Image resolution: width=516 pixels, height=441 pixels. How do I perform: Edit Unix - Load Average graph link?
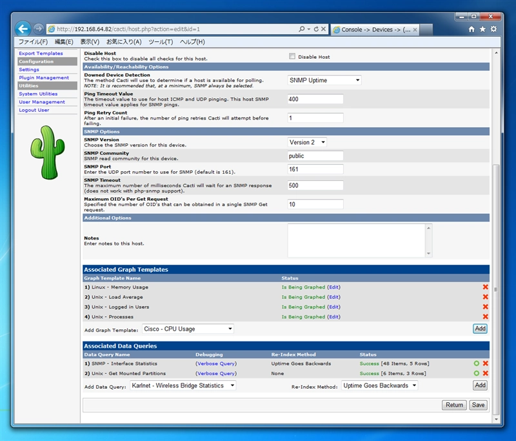pyautogui.click(x=333, y=297)
